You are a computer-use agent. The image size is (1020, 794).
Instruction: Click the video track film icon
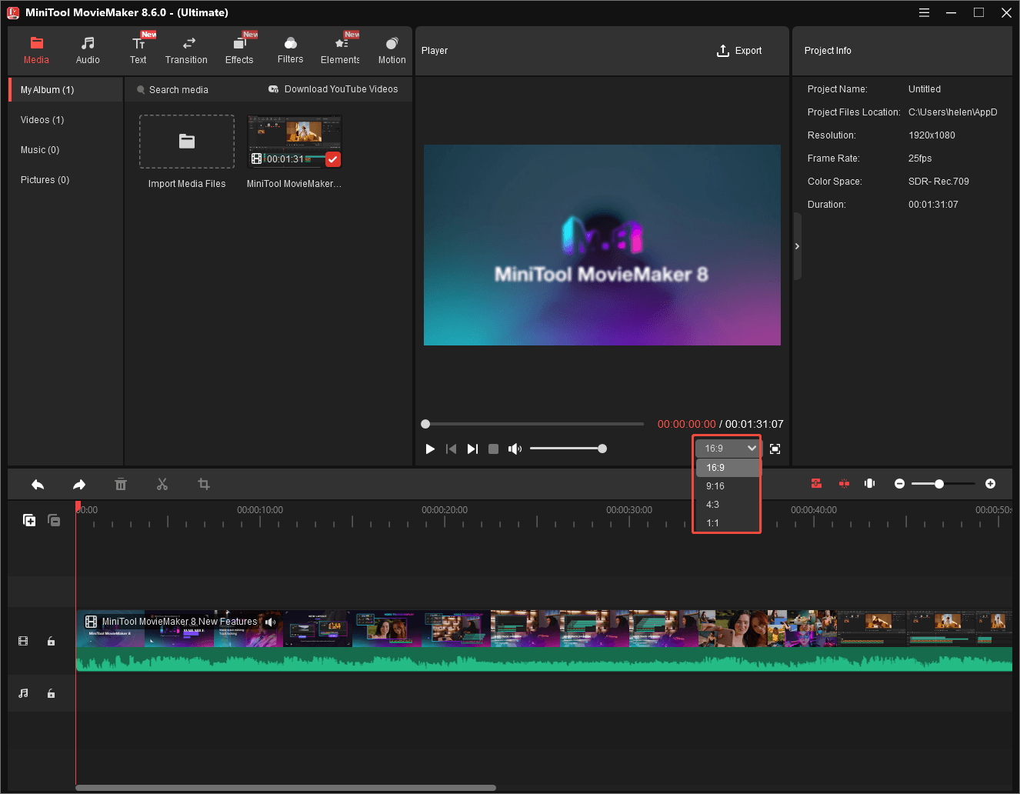23,641
